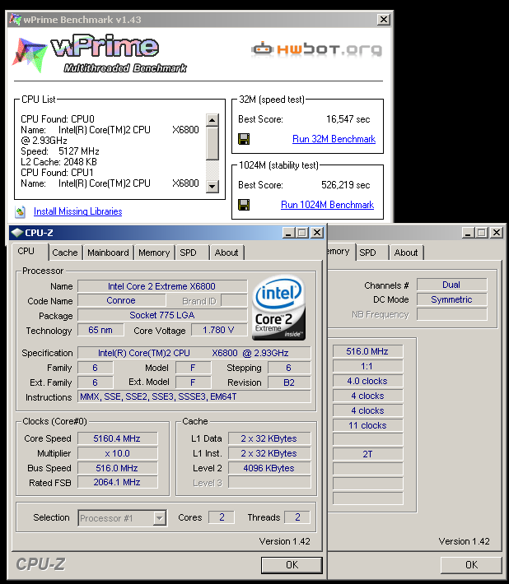Screen dimensions: 509x584
Task: Click the L1 Data value 2 x 32 KBytes
Action: coord(269,438)
